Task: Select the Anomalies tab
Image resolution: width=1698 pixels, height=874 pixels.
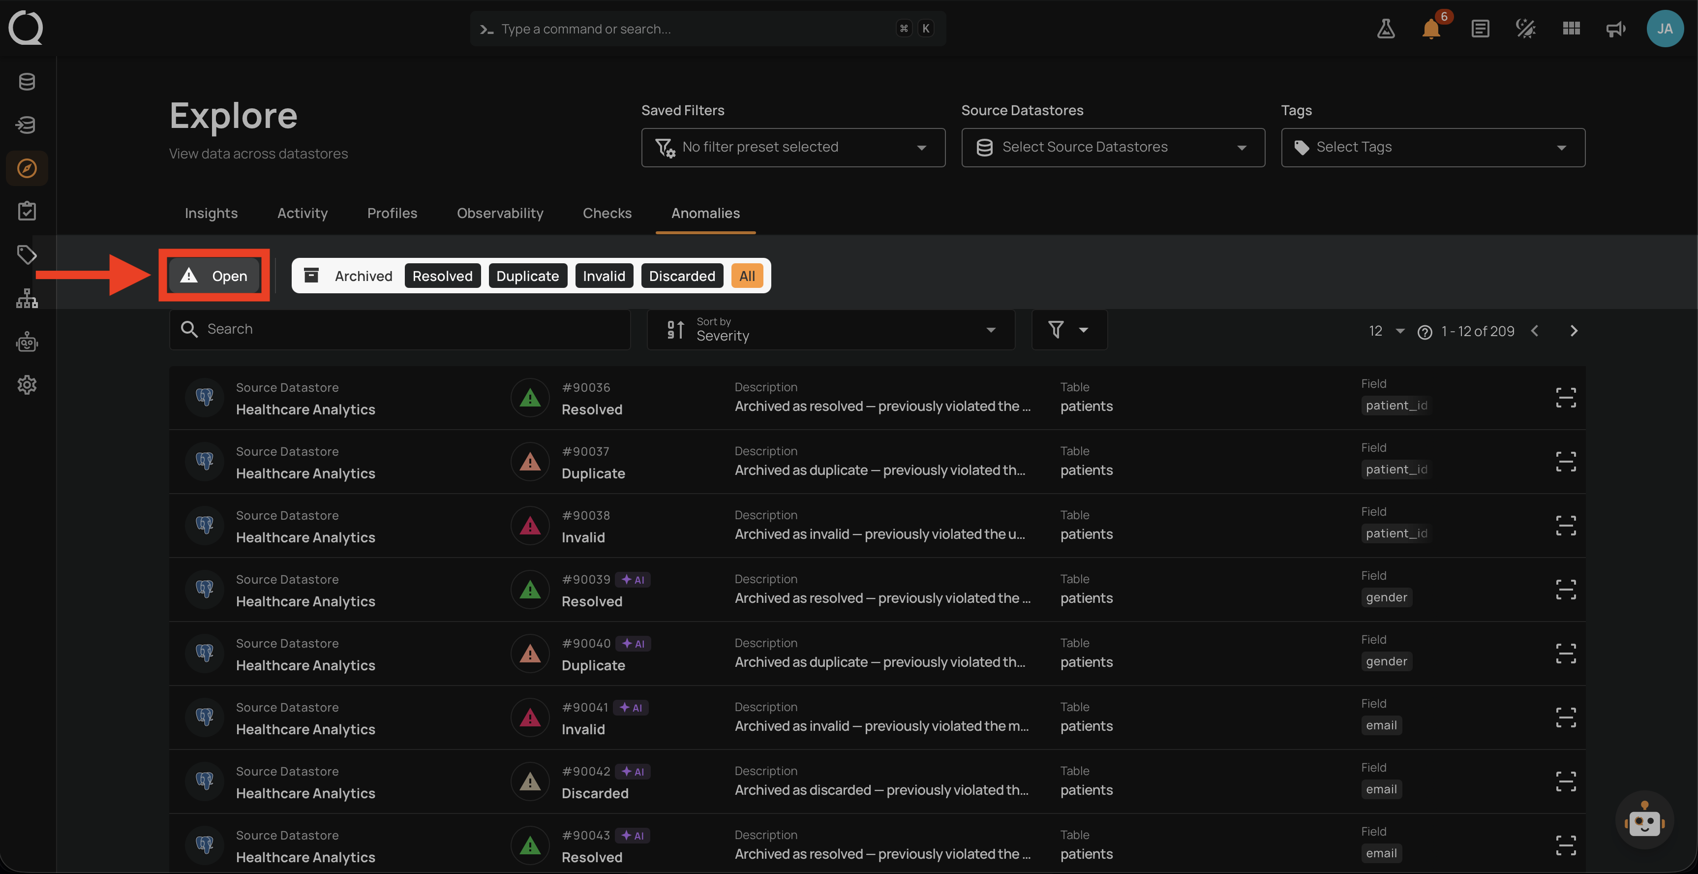Action: point(705,213)
